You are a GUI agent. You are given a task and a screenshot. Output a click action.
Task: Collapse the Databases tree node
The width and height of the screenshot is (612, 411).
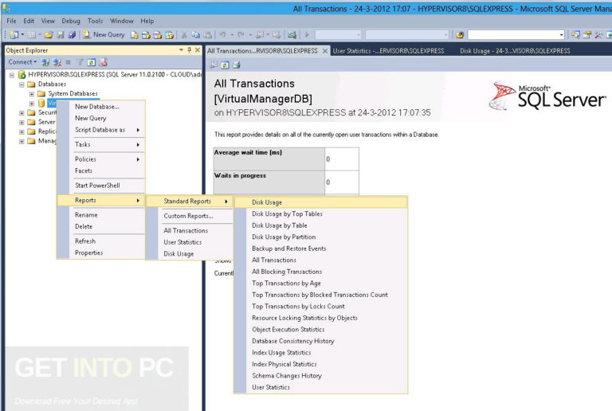coord(22,84)
